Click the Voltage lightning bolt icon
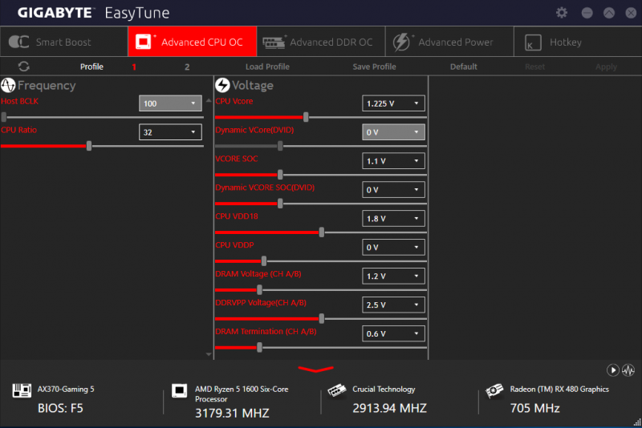 point(222,85)
